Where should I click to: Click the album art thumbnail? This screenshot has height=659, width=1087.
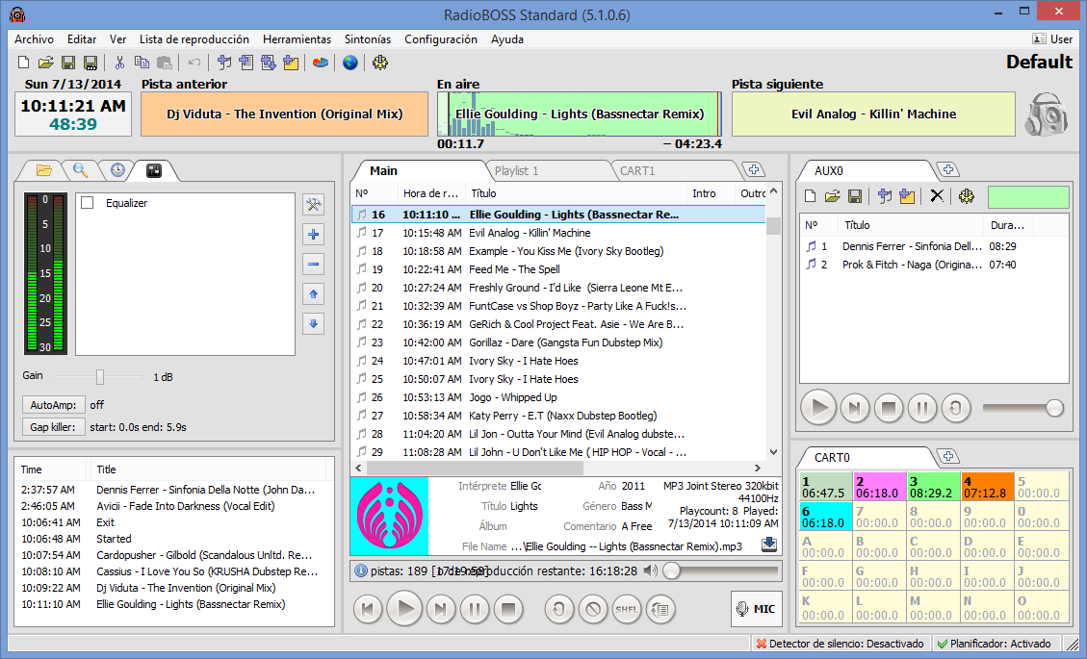coord(390,516)
